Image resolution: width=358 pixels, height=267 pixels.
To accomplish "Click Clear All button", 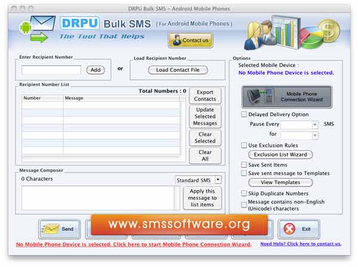I will pyautogui.click(x=205, y=156).
